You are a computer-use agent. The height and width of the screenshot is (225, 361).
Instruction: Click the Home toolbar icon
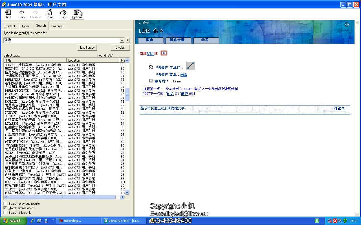tap(49, 14)
